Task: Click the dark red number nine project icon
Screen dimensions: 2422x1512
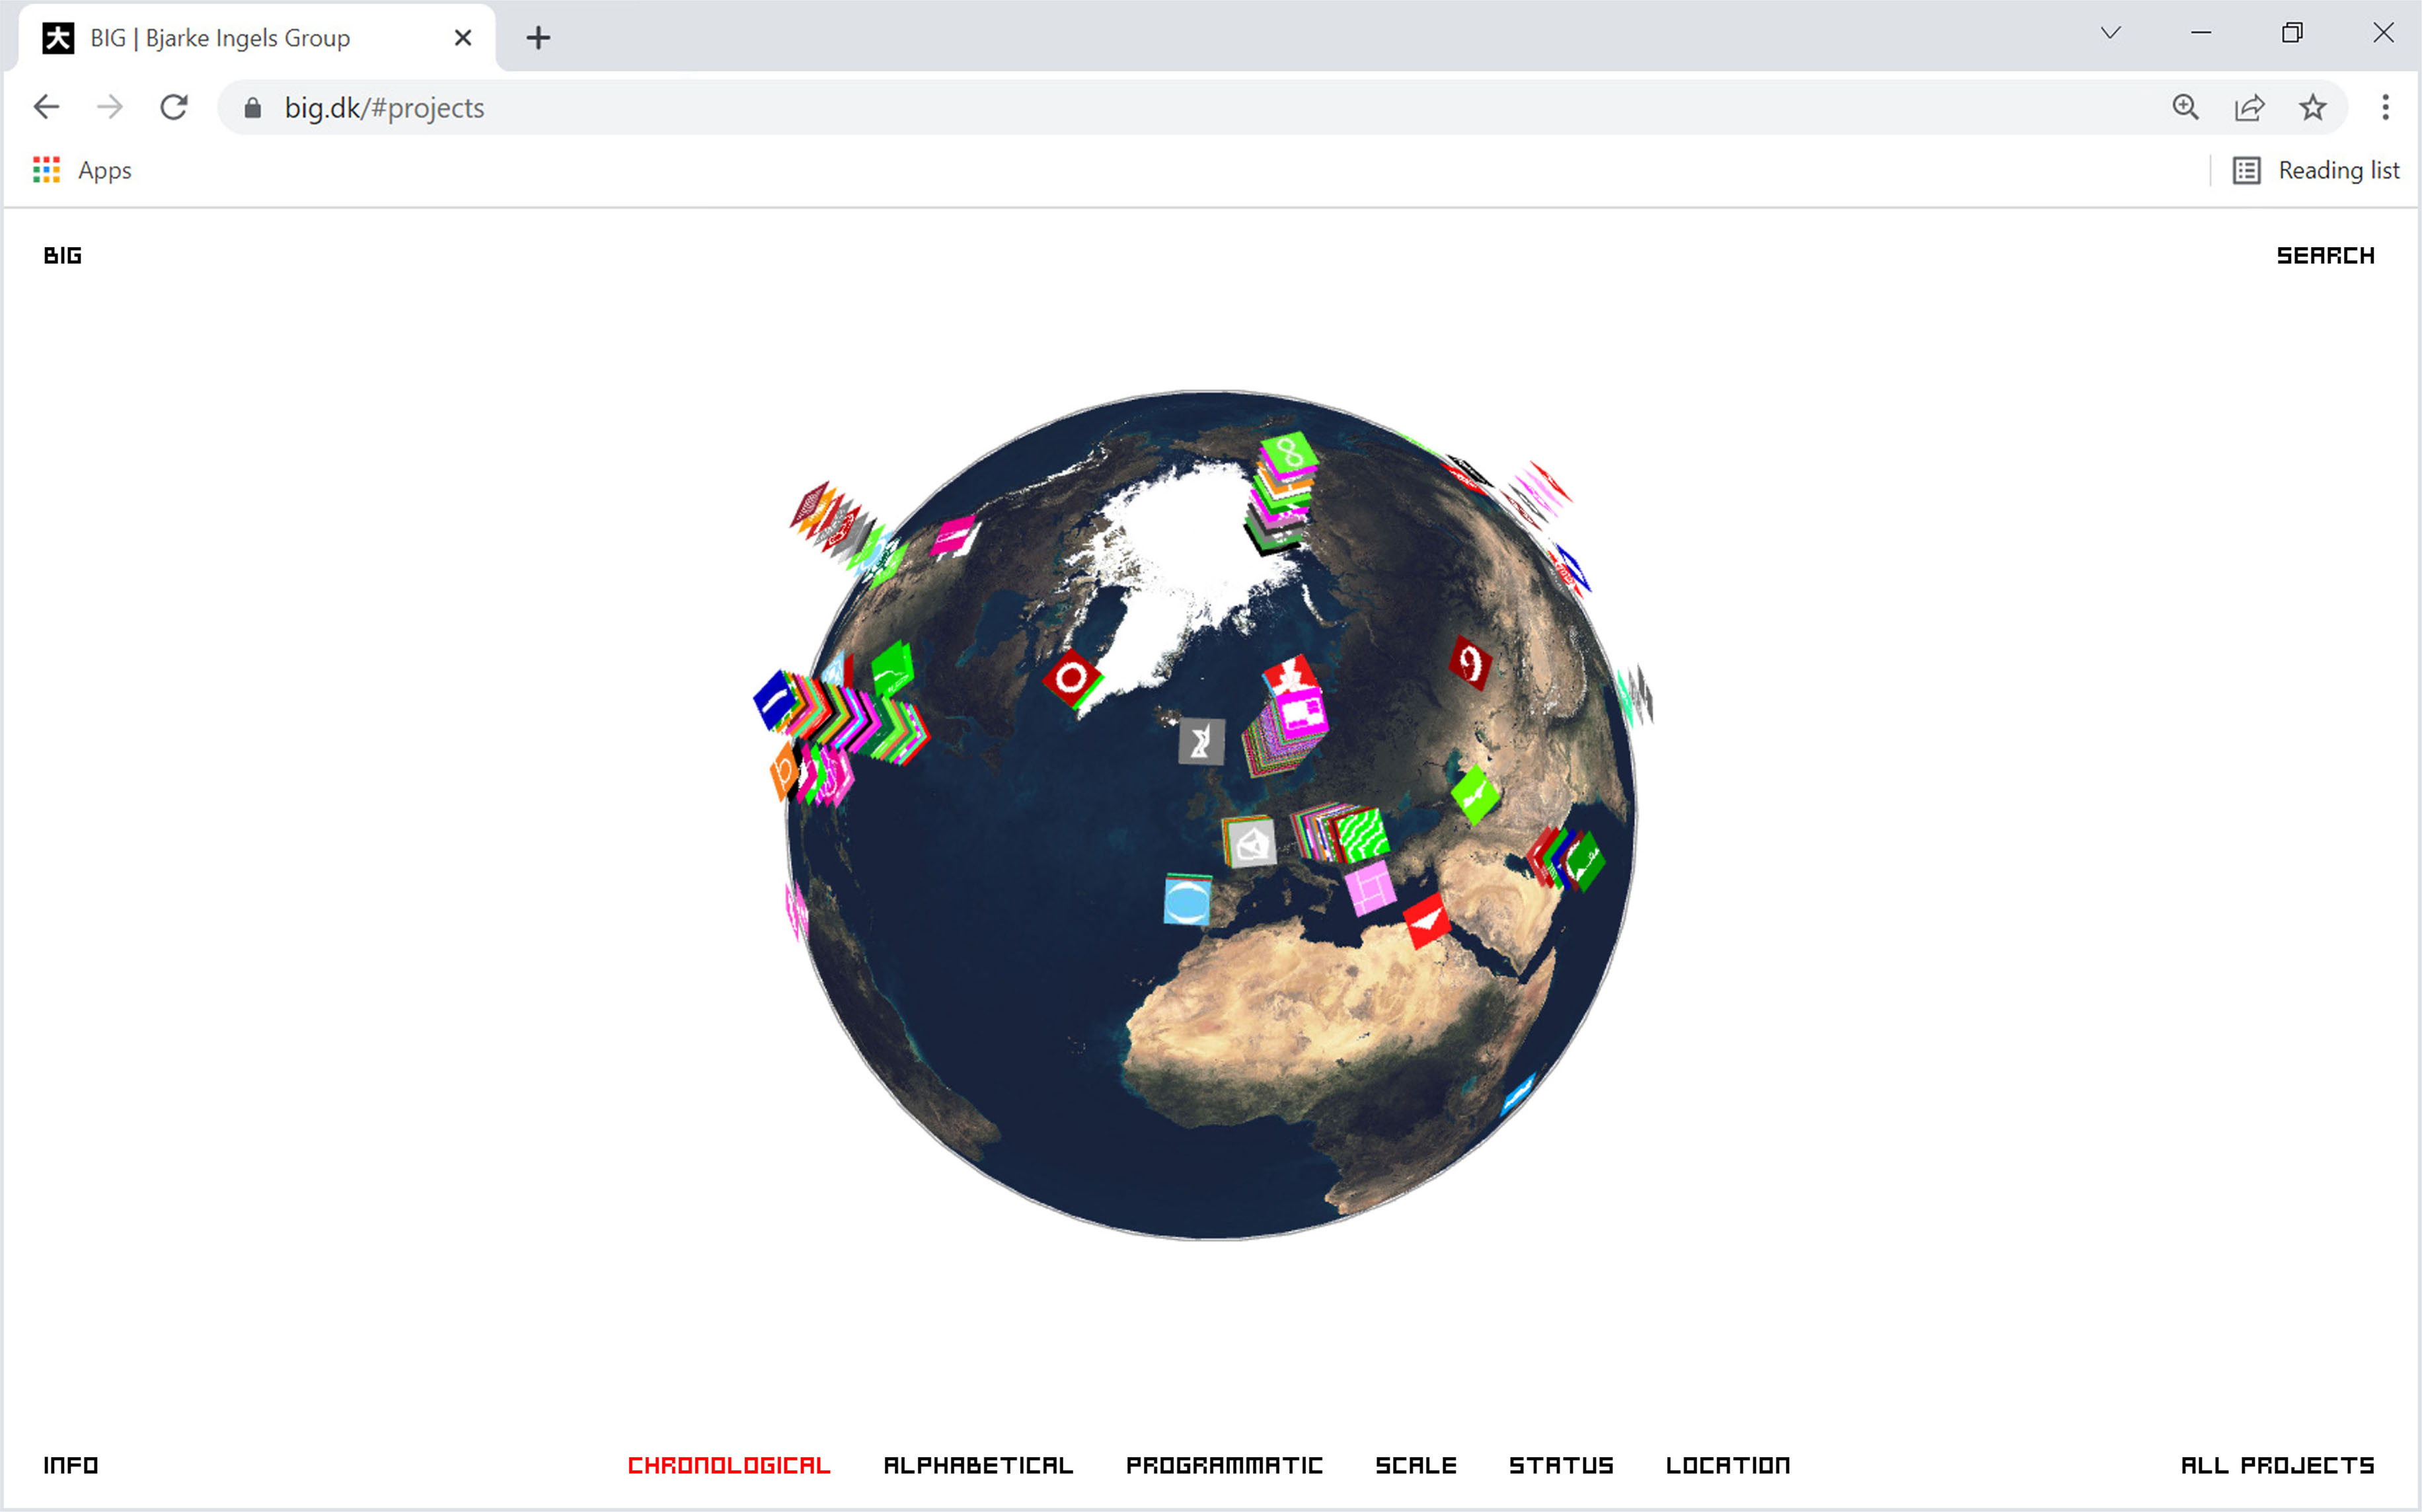Action: pyautogui.click(x=1470, y=662)
